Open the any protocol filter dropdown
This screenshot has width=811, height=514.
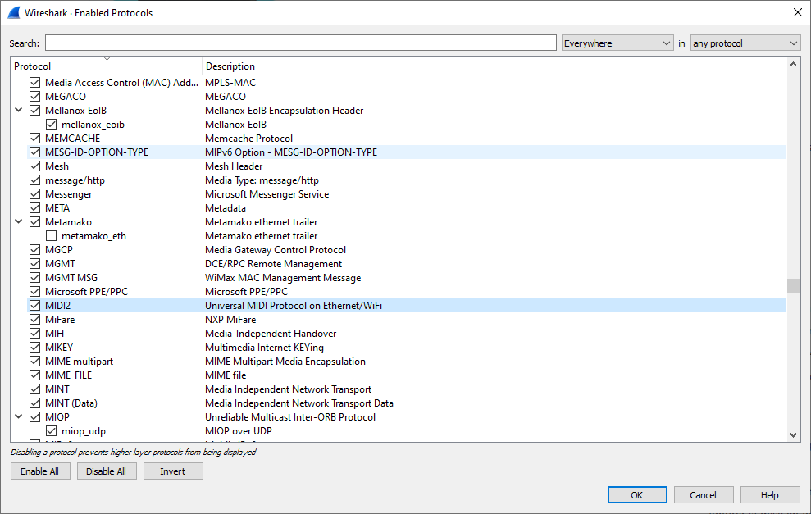click(x=745, y=43)
